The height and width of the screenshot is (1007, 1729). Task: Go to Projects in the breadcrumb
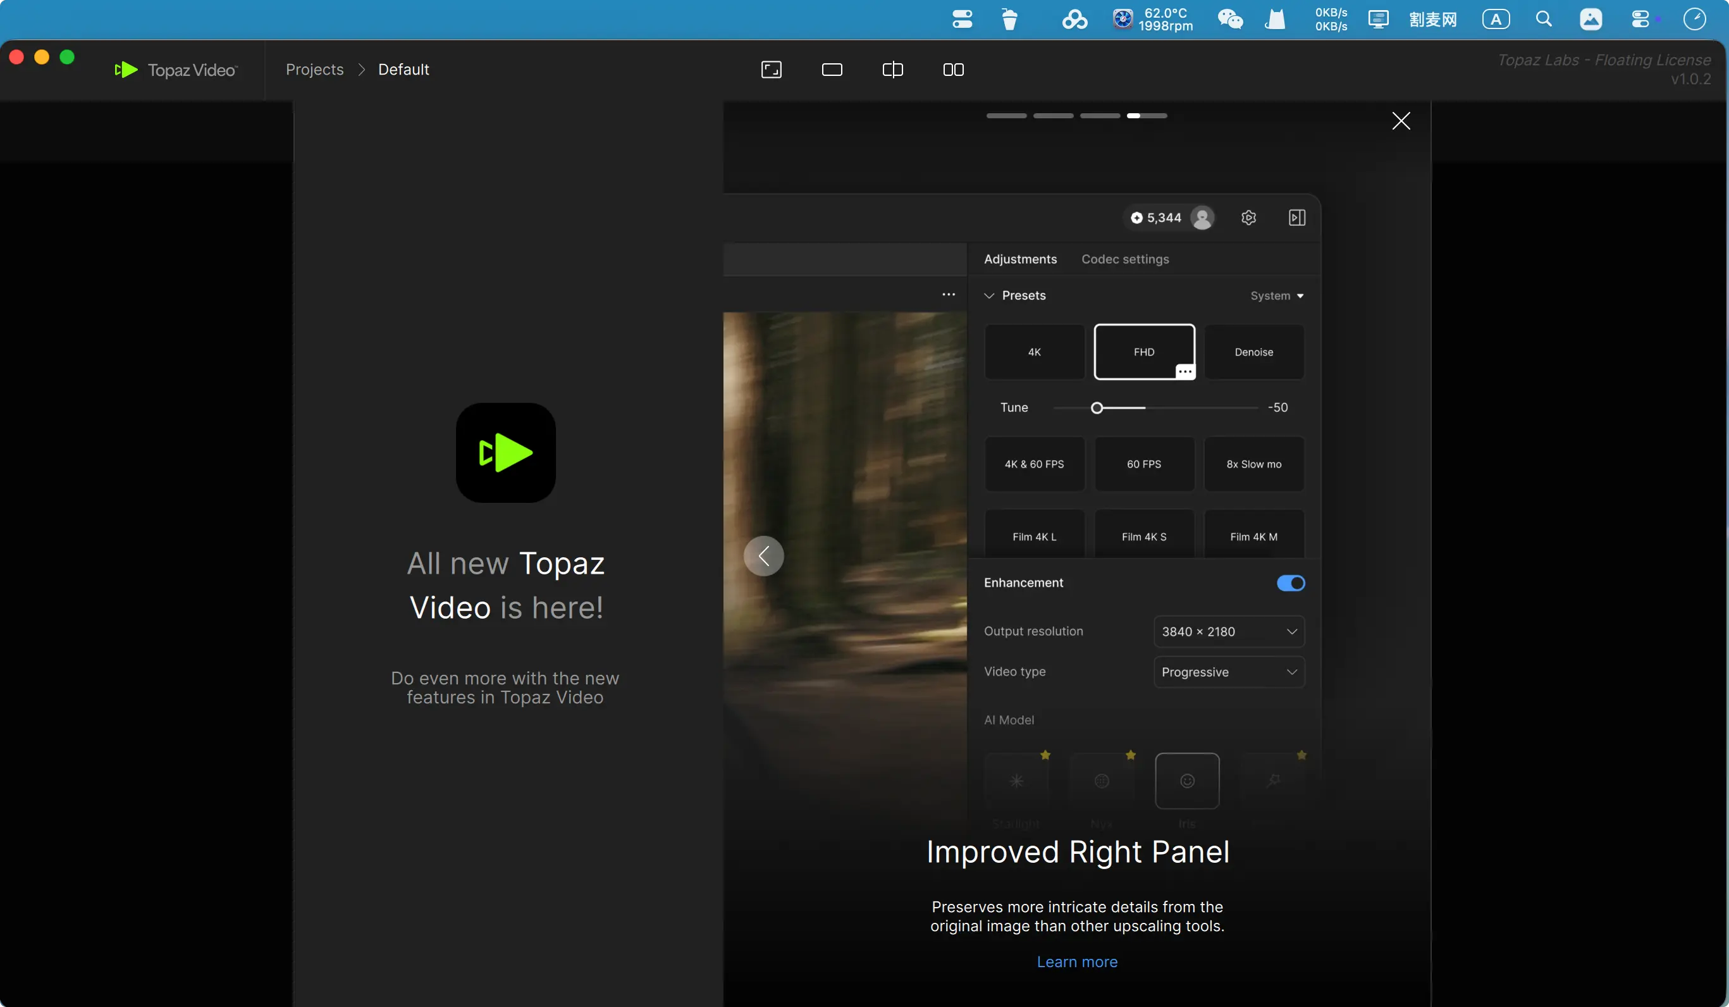tap(314, 70)
